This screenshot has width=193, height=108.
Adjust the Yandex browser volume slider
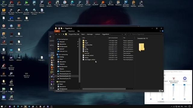click(173, 90)
